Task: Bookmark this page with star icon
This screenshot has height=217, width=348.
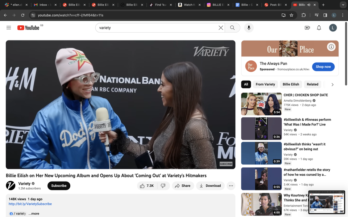Action: pos(291,15)
